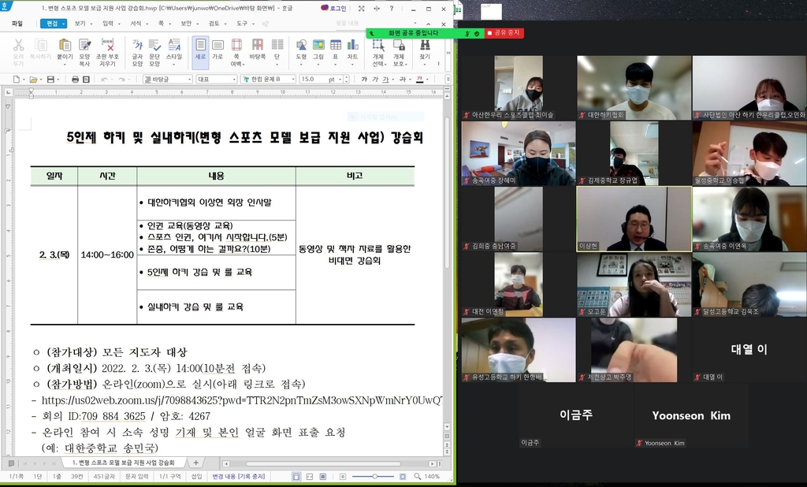Click the 쪽 여백 page margin icon
Image resolution: width=807 pixels, height=487 pixels.
236,49
